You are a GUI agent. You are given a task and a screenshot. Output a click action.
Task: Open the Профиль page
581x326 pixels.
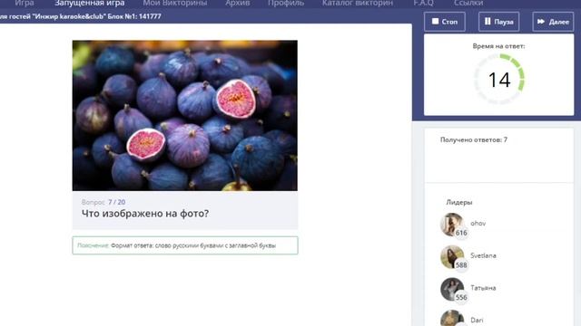pyautogui.click(x=286, y=3)
